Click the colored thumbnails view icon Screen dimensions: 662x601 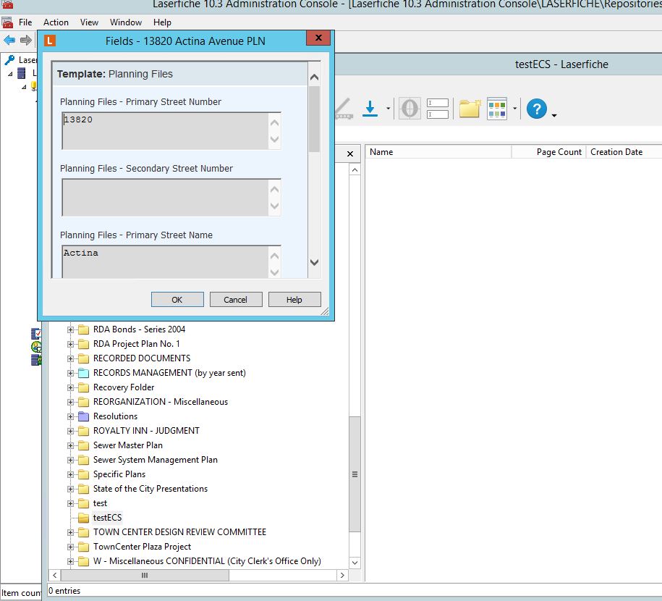[497, 109]
